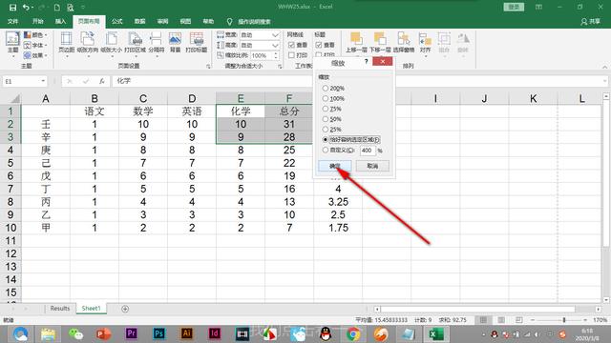611x343 pixels.
Task: Expand the formula bar
Action: tap(604, 81)
